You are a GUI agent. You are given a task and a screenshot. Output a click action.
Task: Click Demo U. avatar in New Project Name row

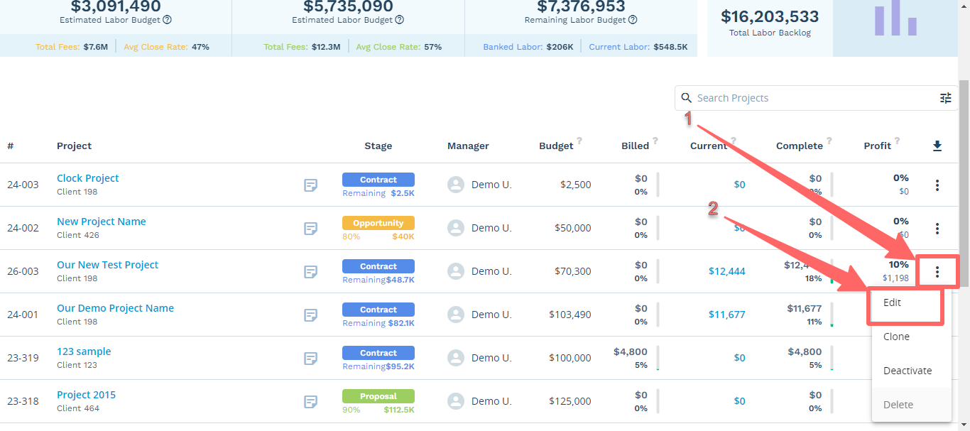pos(456,228)
